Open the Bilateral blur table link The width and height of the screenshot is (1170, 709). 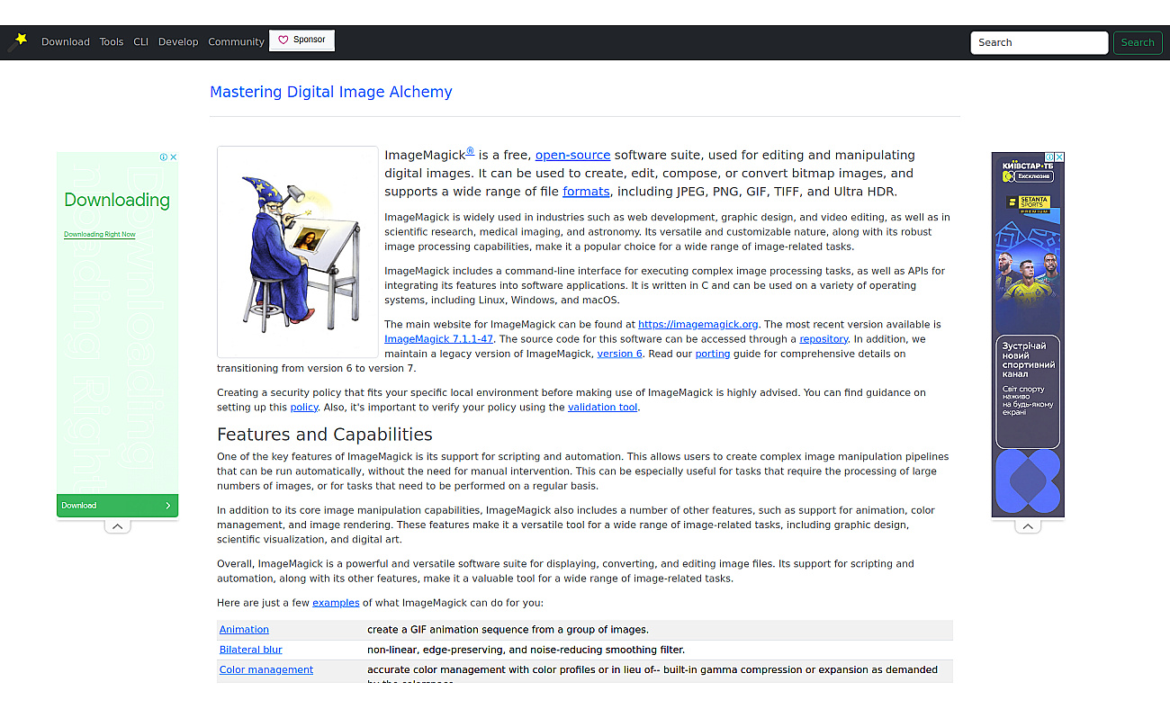point(251,650)
